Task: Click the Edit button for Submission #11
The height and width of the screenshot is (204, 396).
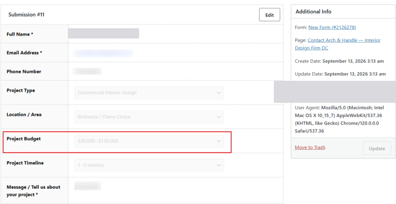Action: click(270, 15)
